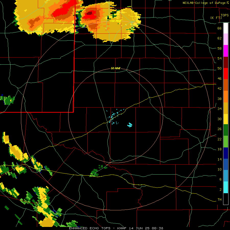Viewport: 230px width, 230px height.
Task: Click the 10 legend value
Action: (x=220, y=169)
